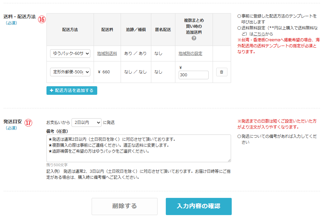Screen dimensions: 324x223
Task: Click the red circled 17 marker
Action: pos(29,123)
